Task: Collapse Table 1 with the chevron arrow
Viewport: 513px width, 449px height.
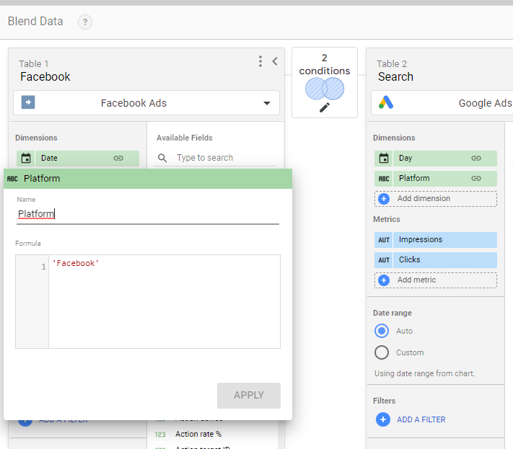Action: (x=275, y=61)
